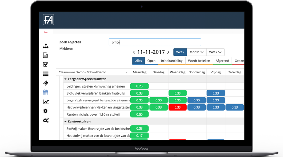
Task: Open the single gear settings icon
Action: (46, 111)
